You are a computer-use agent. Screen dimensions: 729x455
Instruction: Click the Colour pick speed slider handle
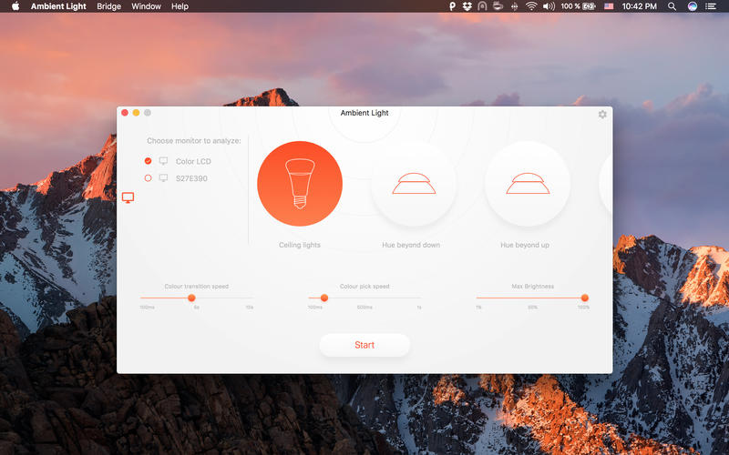(324, 298)
